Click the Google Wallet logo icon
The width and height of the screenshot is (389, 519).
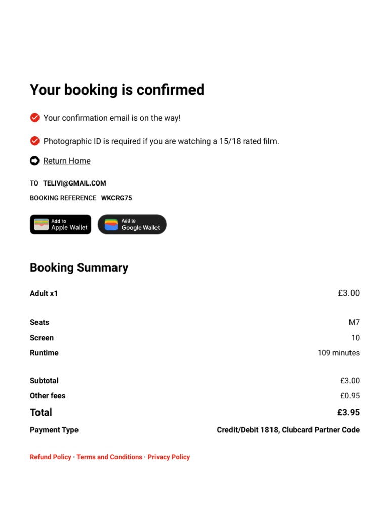point(111,225)
